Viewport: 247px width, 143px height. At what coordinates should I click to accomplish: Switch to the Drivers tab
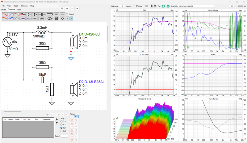pyautogui.click(x=4, y=10)
